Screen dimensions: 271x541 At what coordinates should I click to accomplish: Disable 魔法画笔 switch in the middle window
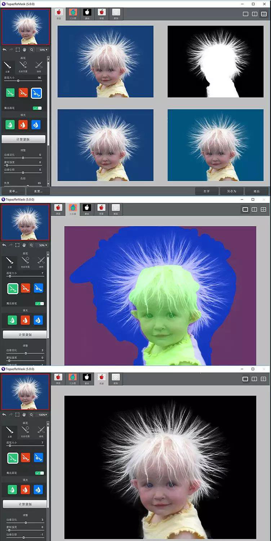39,304
